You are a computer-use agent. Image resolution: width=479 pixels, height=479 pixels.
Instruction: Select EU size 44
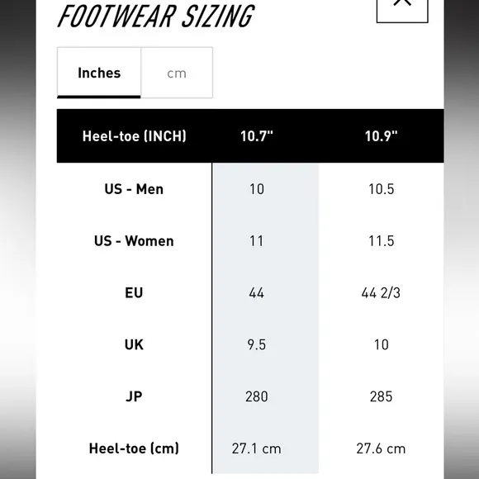coord(257,293)
